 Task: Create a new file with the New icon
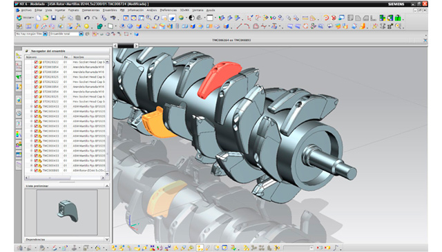pos(39,18)
